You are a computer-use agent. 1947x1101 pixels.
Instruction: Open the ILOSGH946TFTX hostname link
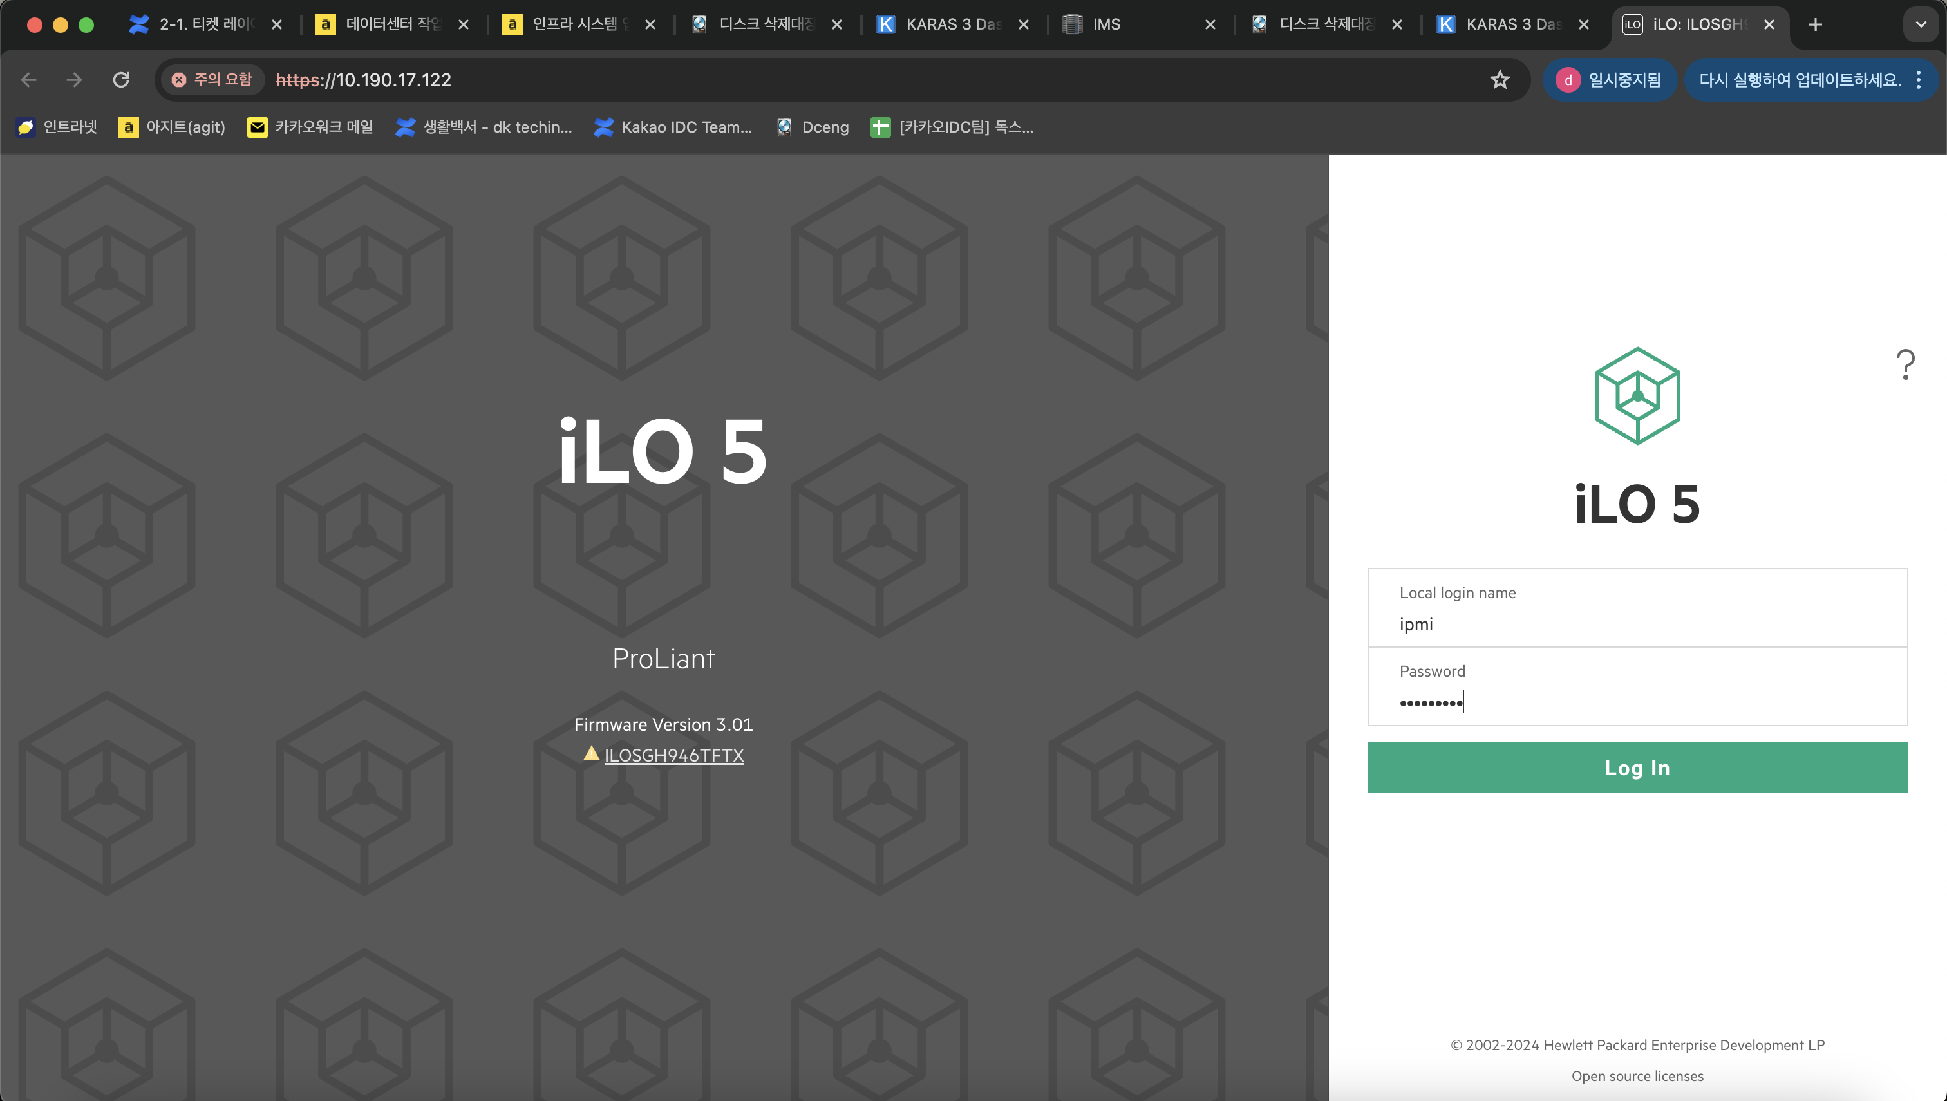(673, 755)
